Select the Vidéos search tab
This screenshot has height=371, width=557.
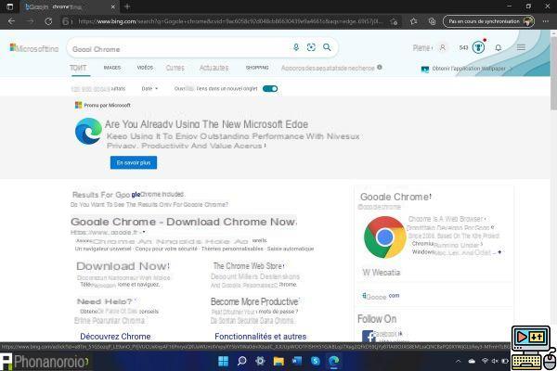point(145,68)
